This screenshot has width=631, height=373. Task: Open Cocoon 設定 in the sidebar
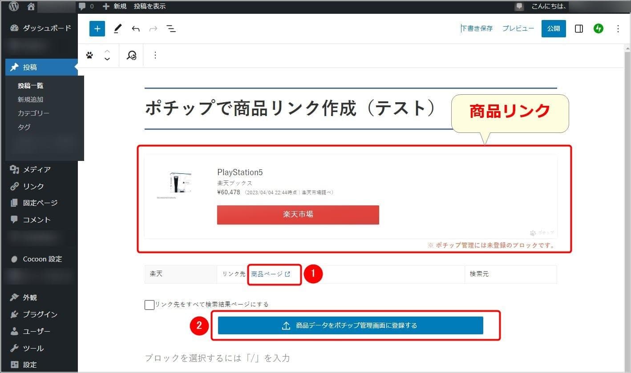[x=42, y=259]
